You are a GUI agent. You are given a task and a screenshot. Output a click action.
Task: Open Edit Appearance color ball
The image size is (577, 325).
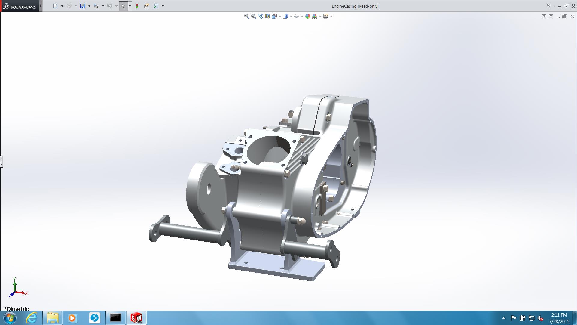pos(307,17)
